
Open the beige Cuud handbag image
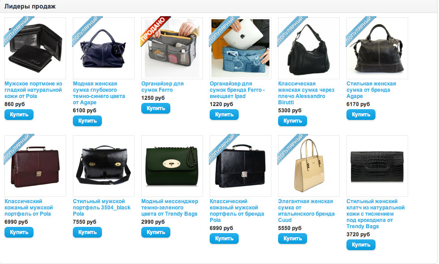coord(309,166)
